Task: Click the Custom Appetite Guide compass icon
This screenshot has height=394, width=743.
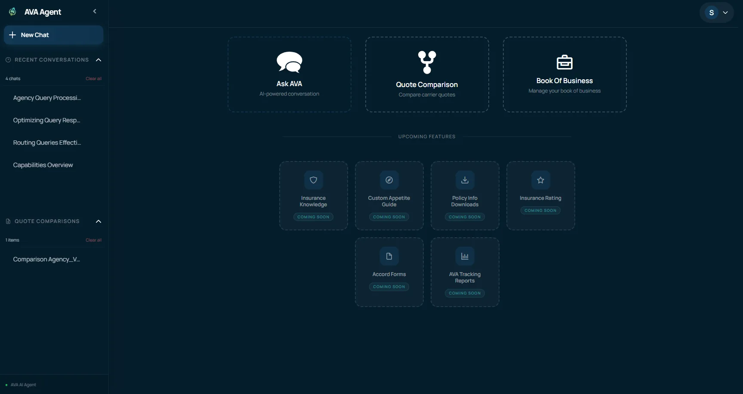Action: coord(389,180)
